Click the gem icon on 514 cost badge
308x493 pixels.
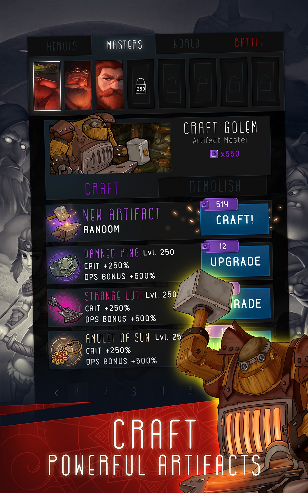pyautogui.click(x=205, y=205)
